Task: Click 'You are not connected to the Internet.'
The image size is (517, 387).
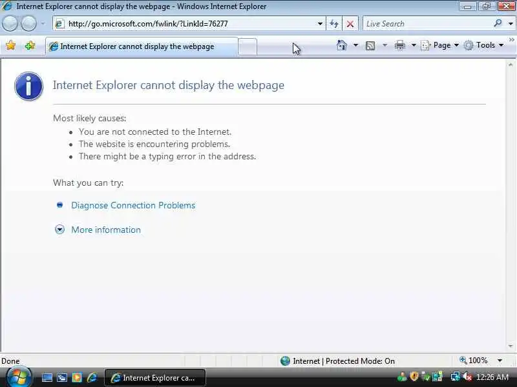Action: point(155,132)
